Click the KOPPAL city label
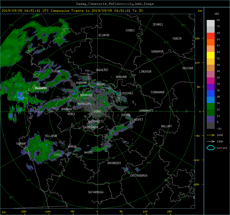Viewport: 230px width, 215px height. [x=126, y=115]
